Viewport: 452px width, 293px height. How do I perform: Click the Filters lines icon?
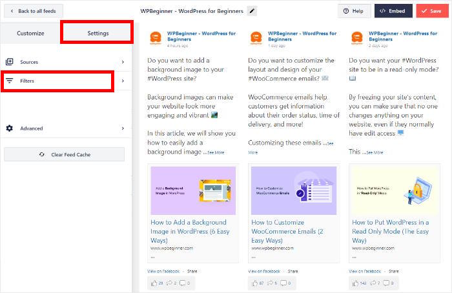(10, 81)
